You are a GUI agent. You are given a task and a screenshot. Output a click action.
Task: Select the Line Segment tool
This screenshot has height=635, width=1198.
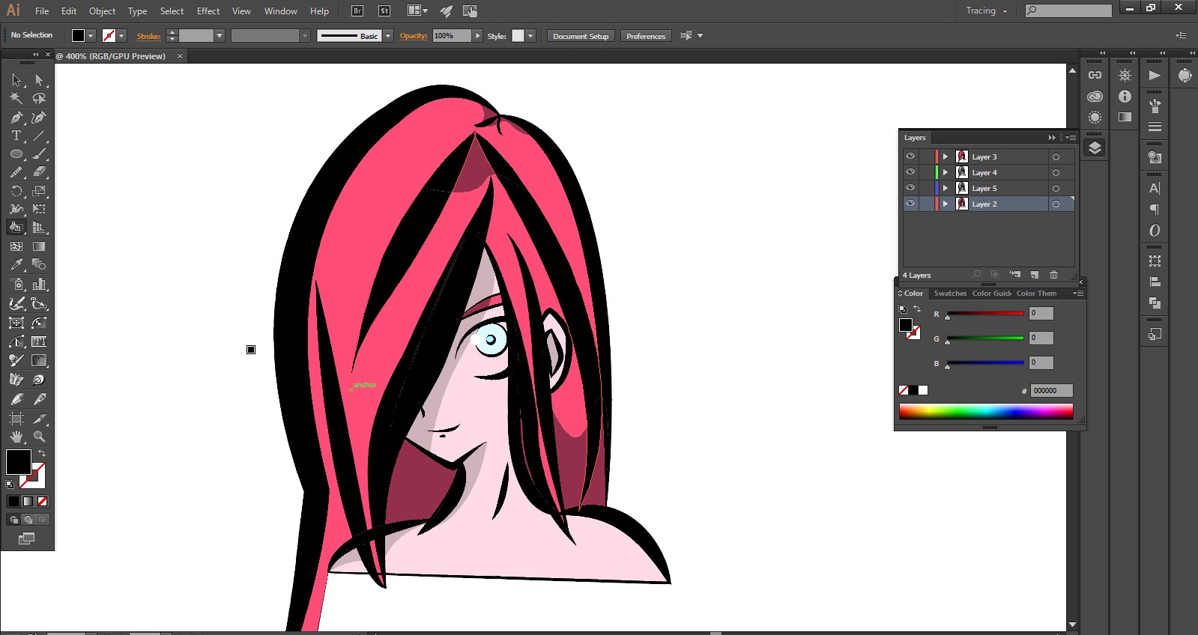point(39,136)
